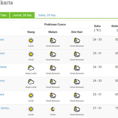
Task: Select the partially visible 27 Sep tab
Action: click(x=5, y=15)
